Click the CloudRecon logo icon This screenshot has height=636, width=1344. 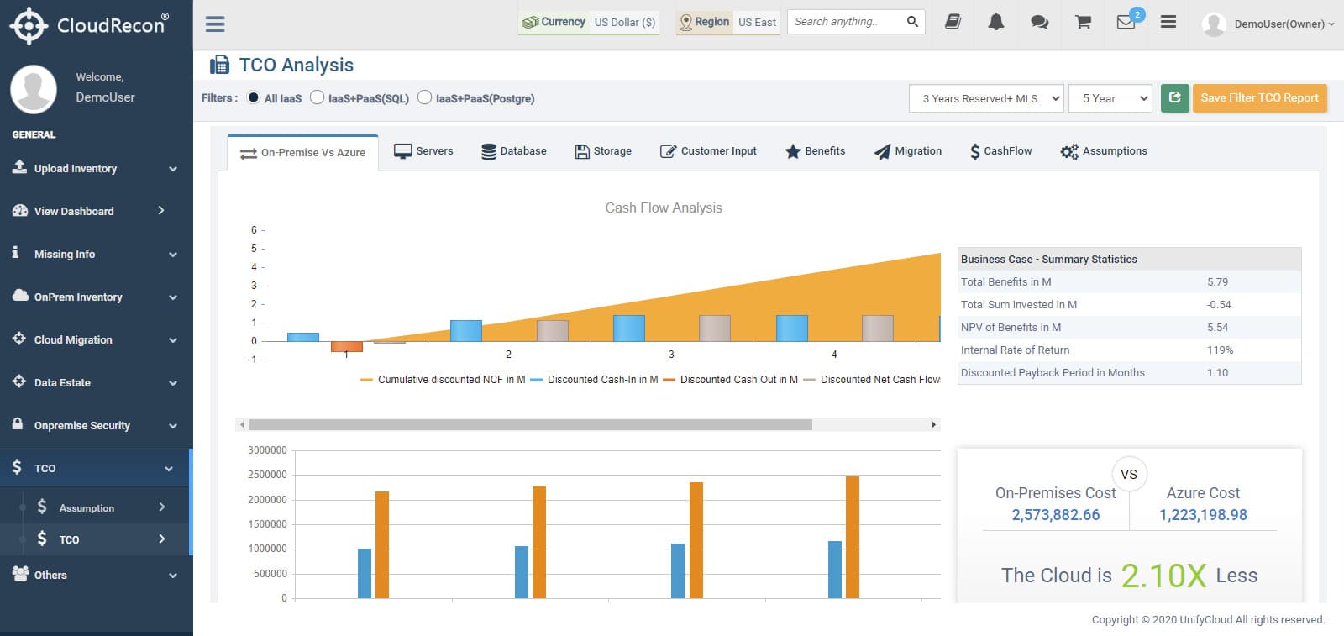click(29, 25)
